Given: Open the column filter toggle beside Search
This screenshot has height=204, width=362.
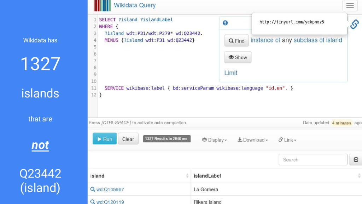Looking at the screenshot, I should pos(356,160).
